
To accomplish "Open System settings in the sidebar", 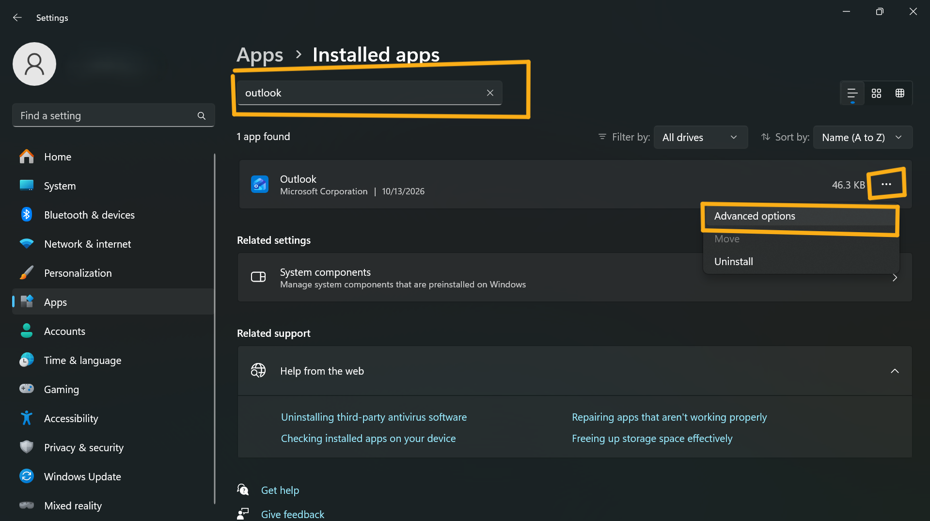I will click(113, 186).
